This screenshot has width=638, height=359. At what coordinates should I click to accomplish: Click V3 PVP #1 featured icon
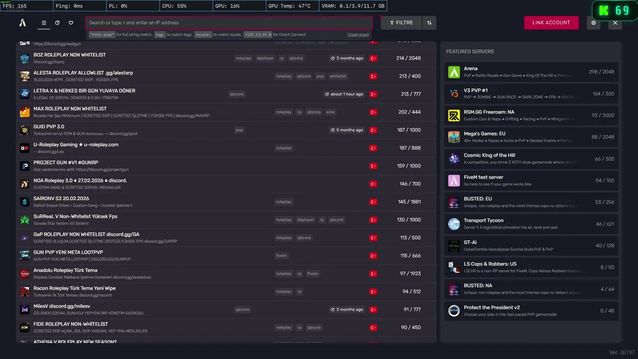[454, 94]
